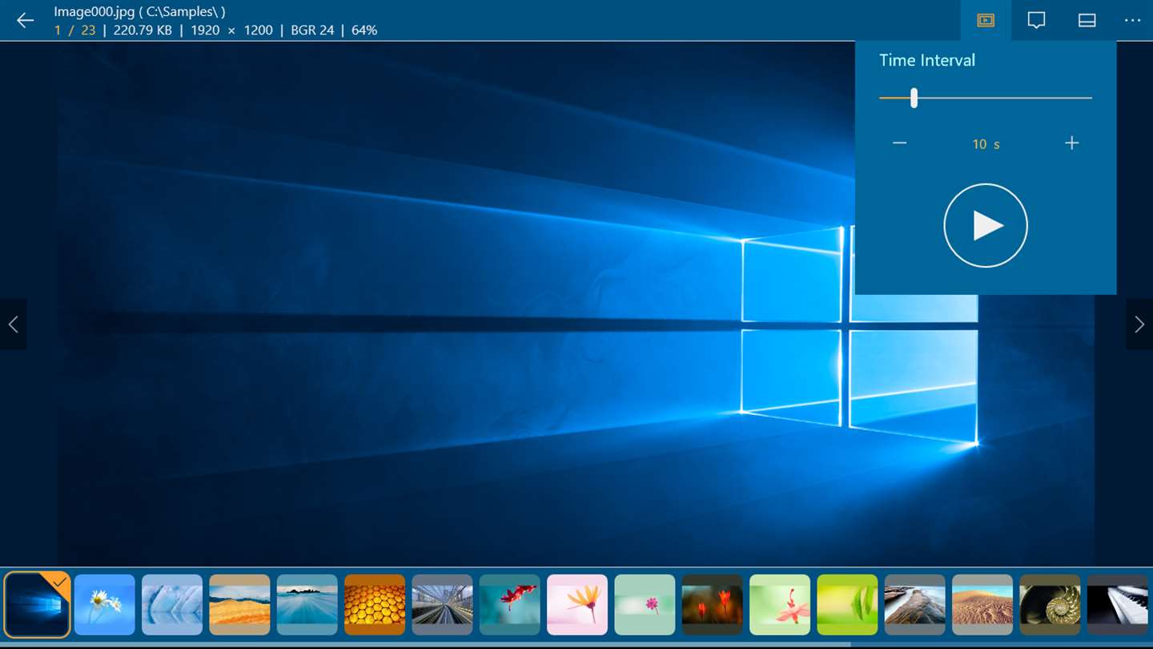Select the Windows logo thumbnail
The width and height of the screenshot is (1153, 649).
point(37,604)
